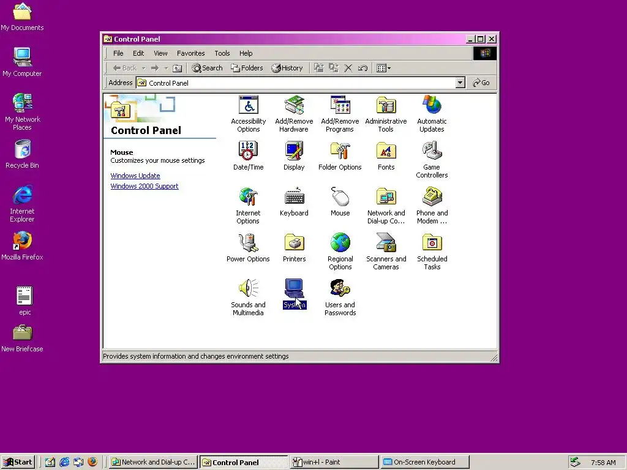Screen dimensions: 627x470
Task: Select Sounds and Multimedia icon
Action: click(249, 298)
